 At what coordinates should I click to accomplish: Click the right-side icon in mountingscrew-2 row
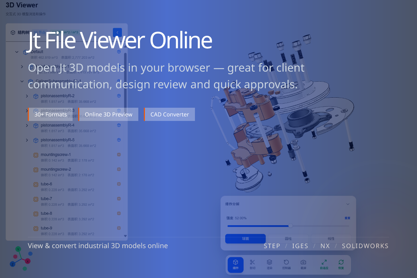pos(119,169)
